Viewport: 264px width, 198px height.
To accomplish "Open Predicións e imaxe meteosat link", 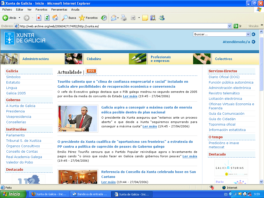I will 224,145.
